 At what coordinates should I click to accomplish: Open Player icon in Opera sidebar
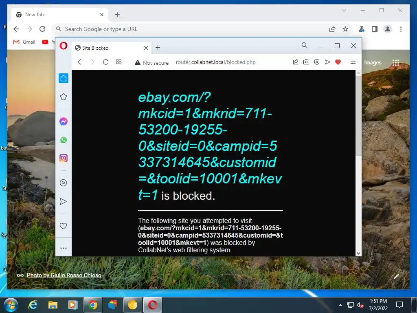click(63, 183)
